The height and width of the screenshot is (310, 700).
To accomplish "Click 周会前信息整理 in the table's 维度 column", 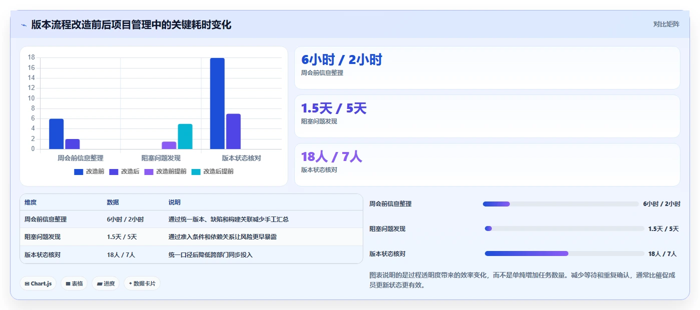I will click(46, 219).
